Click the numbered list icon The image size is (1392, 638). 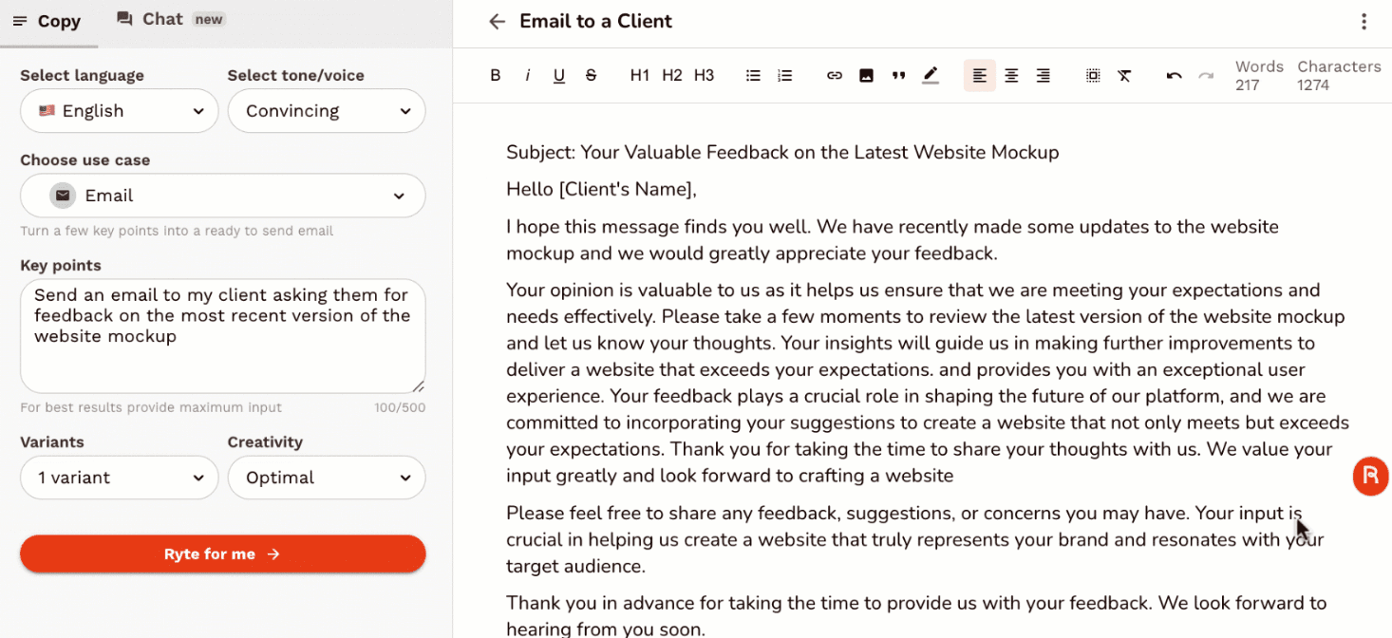(784, 76)
